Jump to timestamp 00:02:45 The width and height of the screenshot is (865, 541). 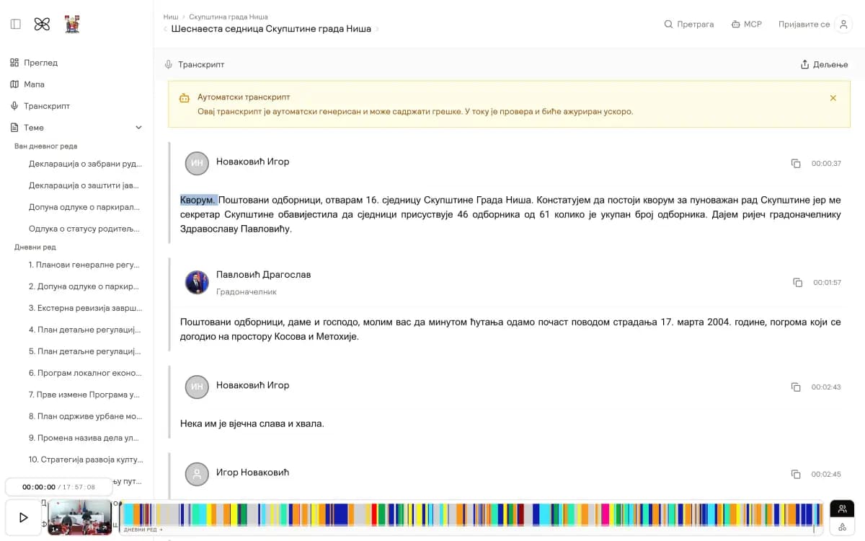pyautogui.click(x=826, y=475)
